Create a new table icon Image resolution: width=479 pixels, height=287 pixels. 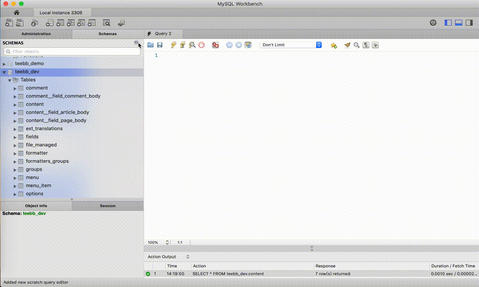(x=60, y=22)
